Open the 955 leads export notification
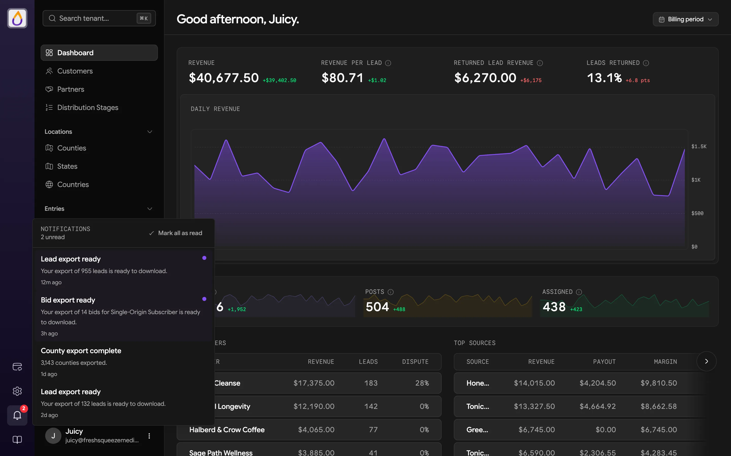731x456 pixels. (x=123, y=270)
